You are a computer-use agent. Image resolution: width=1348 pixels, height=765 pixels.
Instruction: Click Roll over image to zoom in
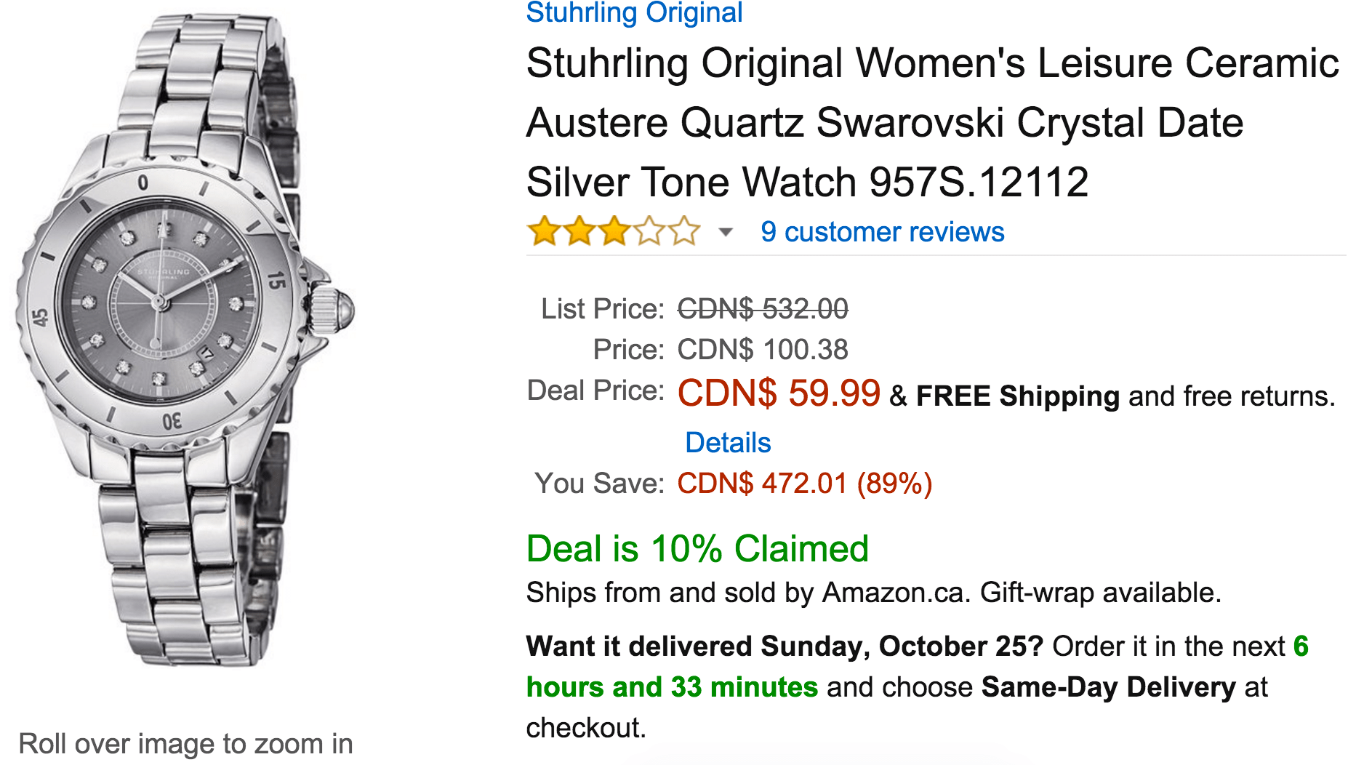point(186,743)
